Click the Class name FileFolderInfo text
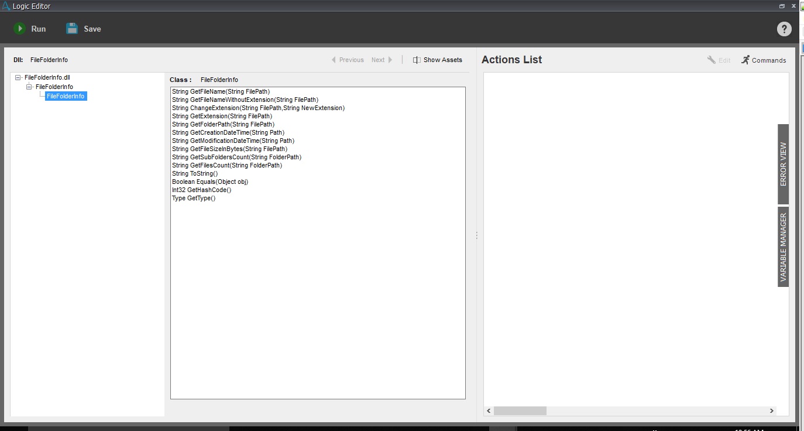Image resolution: width=804 pixels, height=431 pixels. point(219,80)
